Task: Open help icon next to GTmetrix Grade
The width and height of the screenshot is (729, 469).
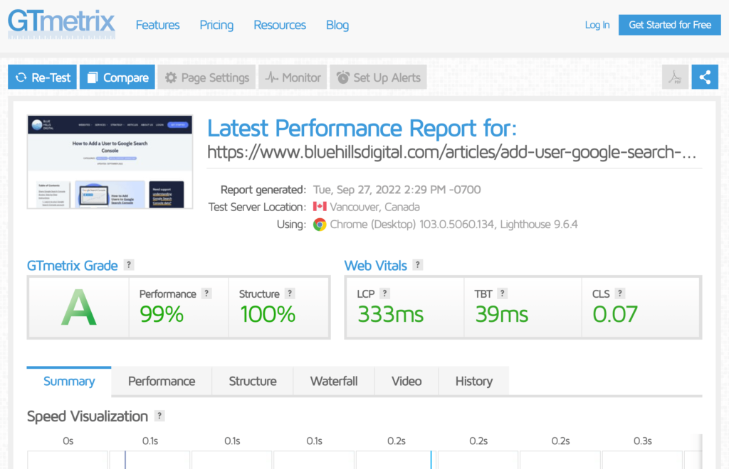Action: point(129,265)
